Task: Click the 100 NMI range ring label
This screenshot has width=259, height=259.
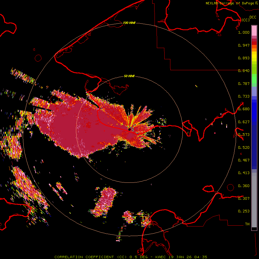Action: pos(129,23)
